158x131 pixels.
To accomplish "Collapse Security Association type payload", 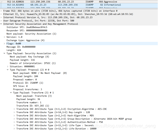I will coord(4,54).
